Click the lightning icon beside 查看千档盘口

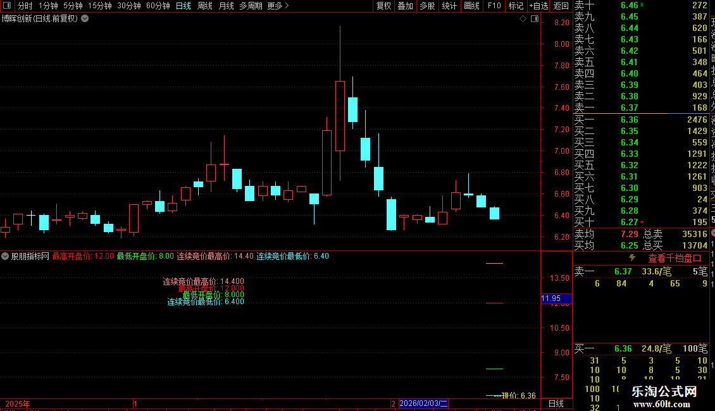tap(632, 258)
